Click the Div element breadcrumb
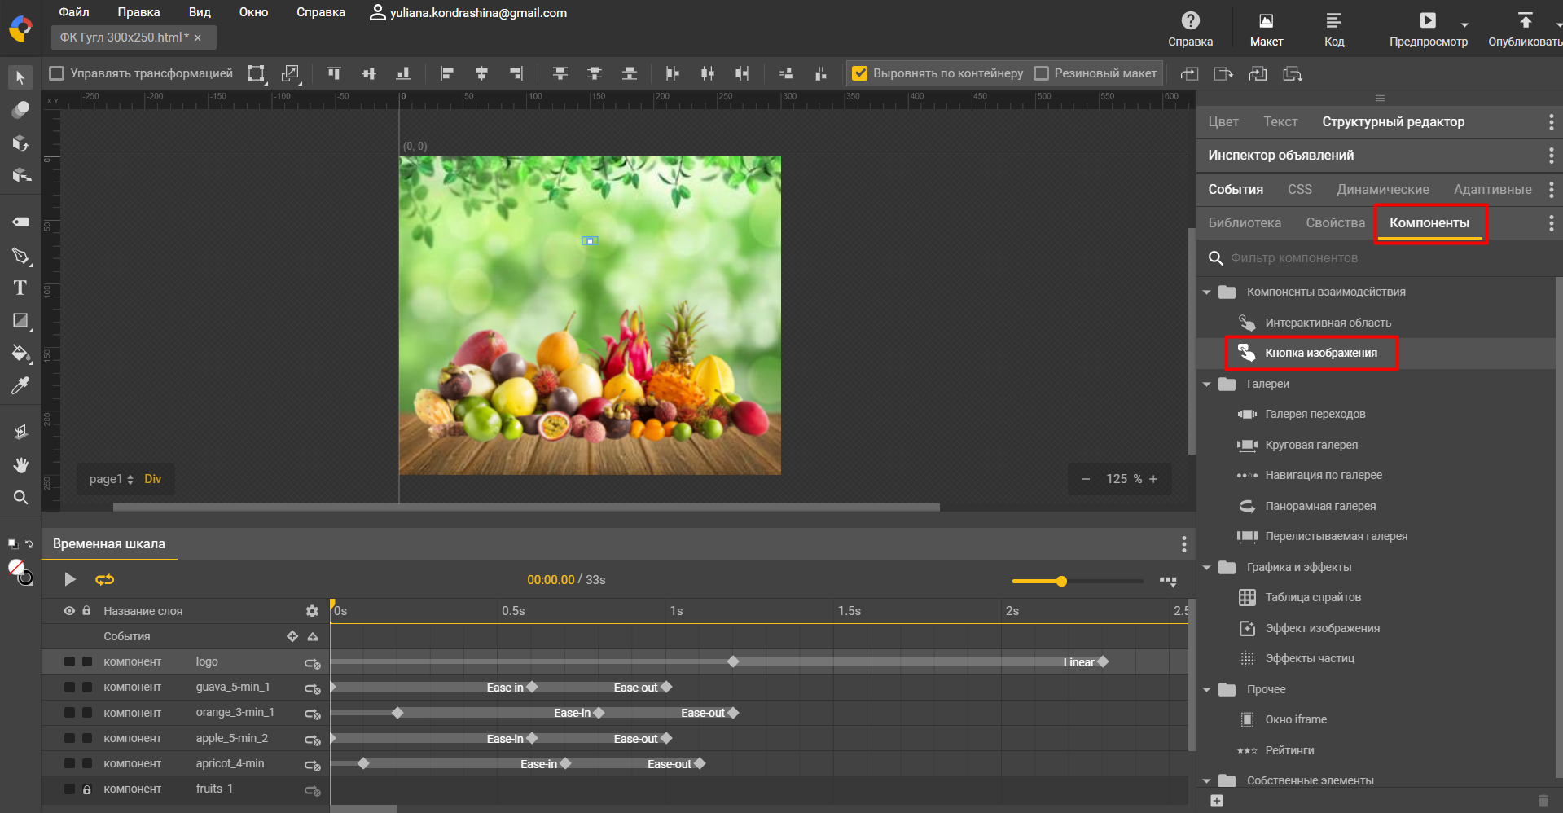The height and width of the screenshot is (813, 1563). 153,479
